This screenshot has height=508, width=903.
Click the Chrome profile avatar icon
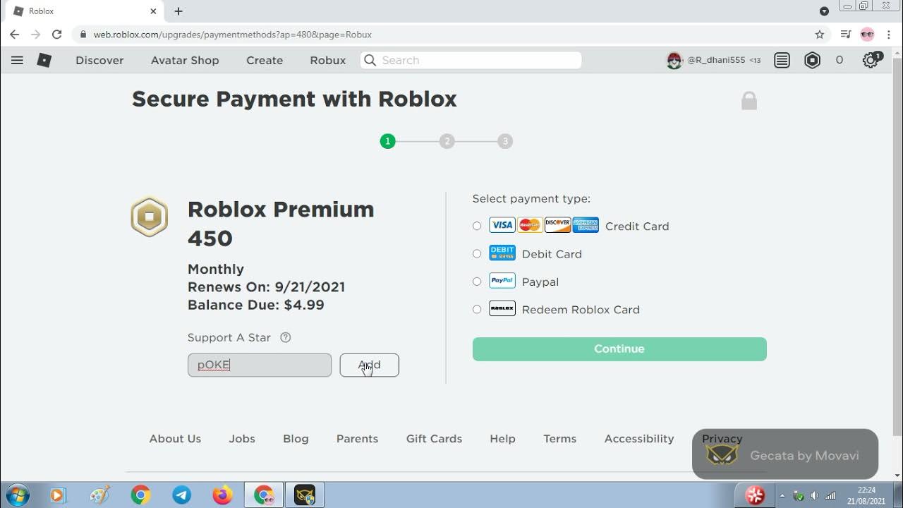click(868, 34)
